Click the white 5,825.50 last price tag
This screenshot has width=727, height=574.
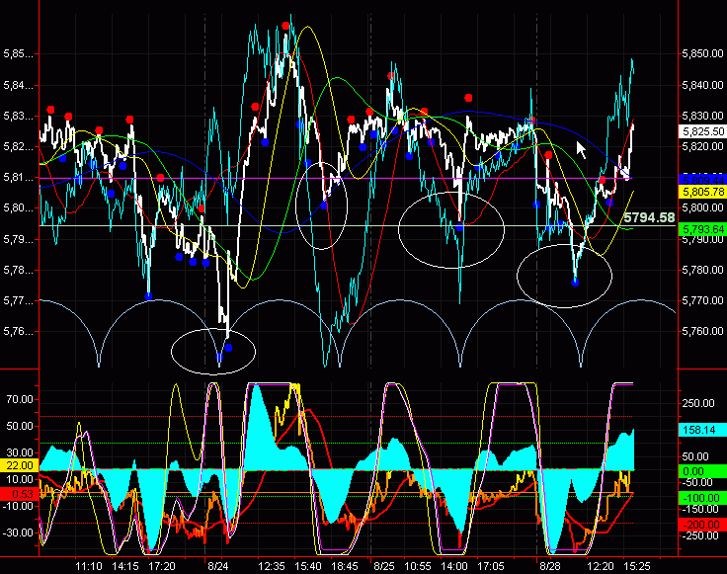(702, 131)
